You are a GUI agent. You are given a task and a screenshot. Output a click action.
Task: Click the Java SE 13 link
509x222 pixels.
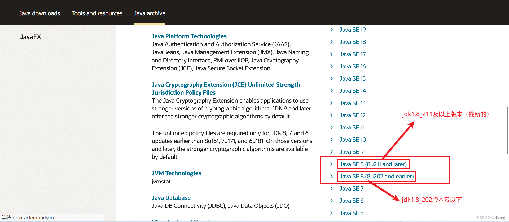pos(353,103)
